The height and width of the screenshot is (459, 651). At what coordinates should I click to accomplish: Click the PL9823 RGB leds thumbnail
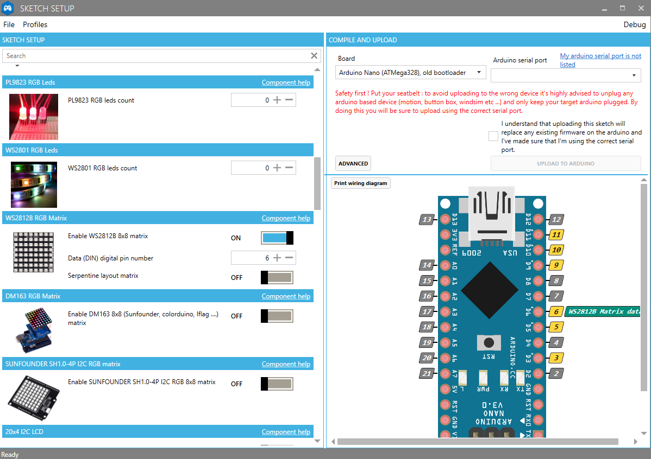click(x=34, y=117)
